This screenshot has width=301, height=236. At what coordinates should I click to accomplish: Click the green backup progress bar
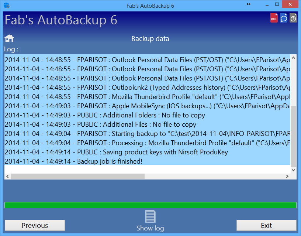click(x=150, y=205)
